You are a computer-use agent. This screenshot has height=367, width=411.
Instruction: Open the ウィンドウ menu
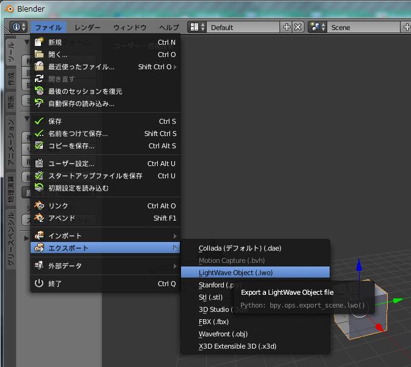[130, 28]
